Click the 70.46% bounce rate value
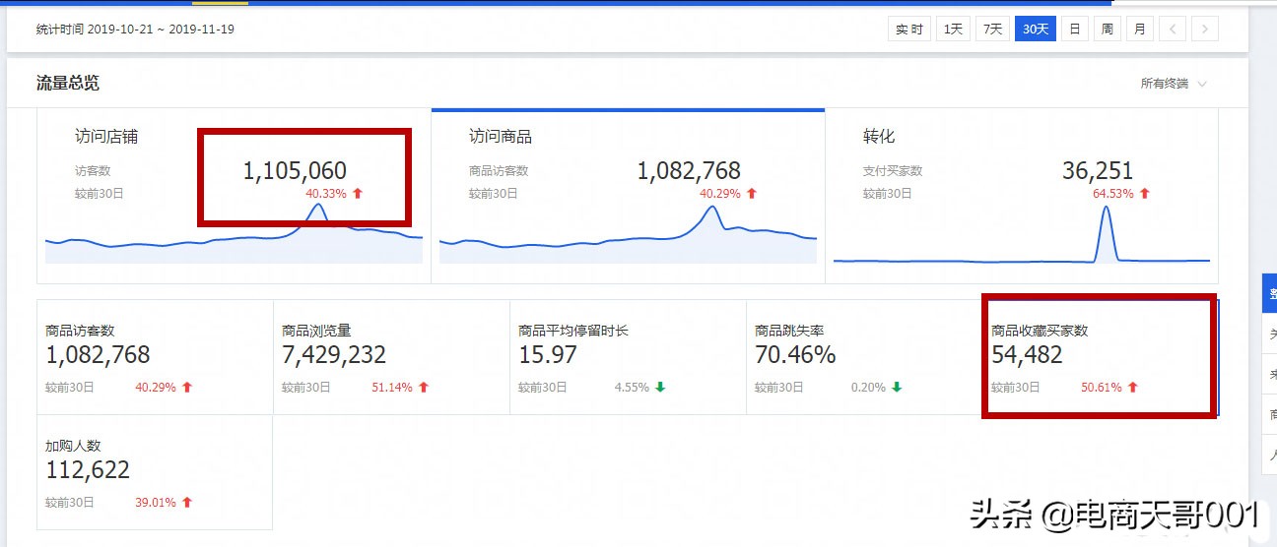This screenshot has width=1277, height=547. pos(795,354)
